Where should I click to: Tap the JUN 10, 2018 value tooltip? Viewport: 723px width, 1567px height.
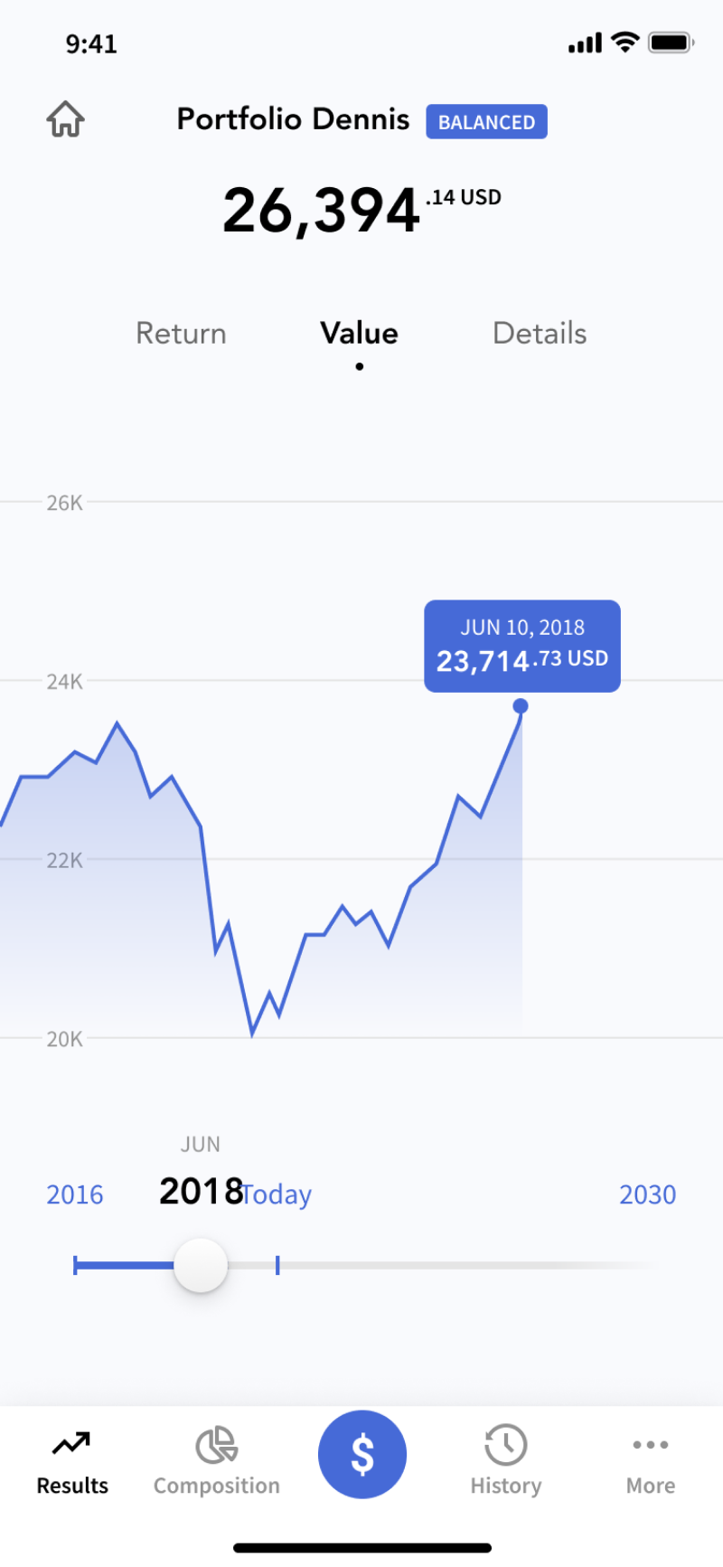pos(522,647)
